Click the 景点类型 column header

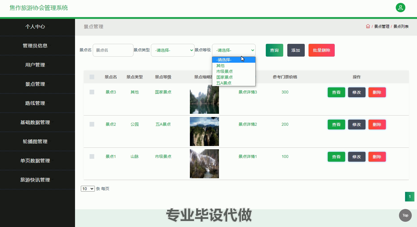[x=135, y=77]
